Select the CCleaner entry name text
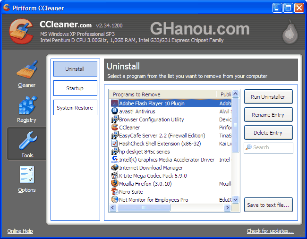 [129, 128]
